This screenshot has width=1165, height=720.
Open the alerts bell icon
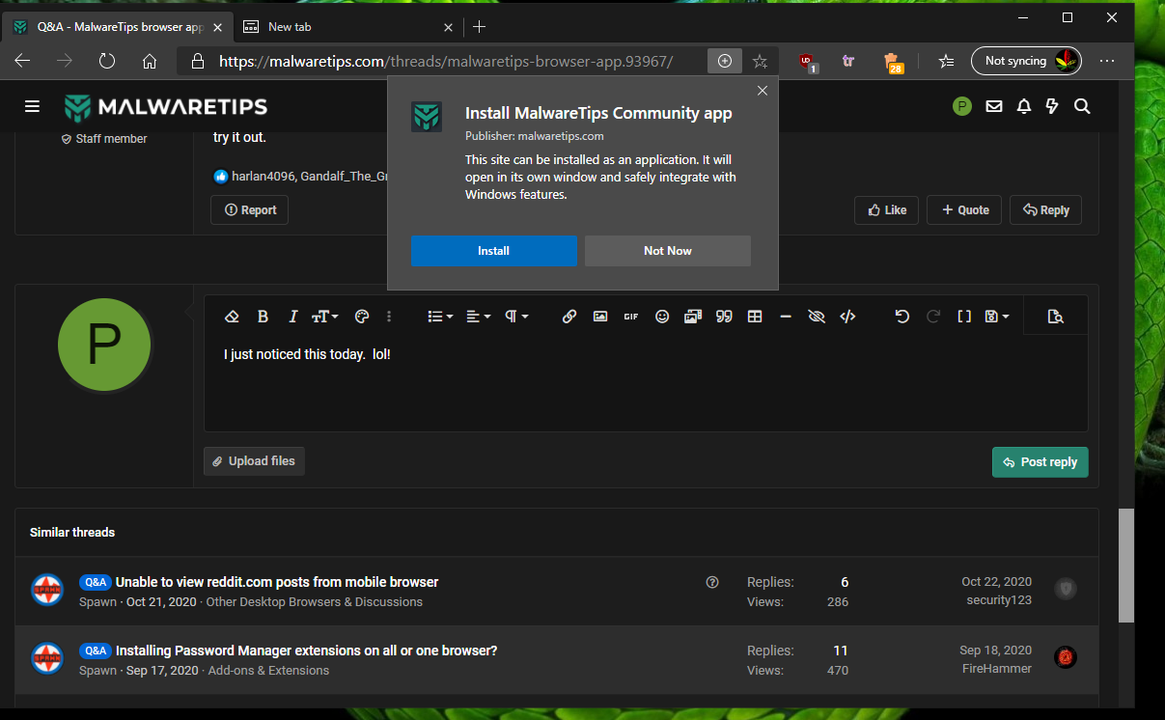click(1024, 106)
